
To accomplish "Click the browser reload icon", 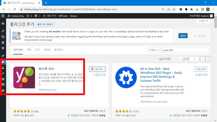I will click(x=15, y=9).
